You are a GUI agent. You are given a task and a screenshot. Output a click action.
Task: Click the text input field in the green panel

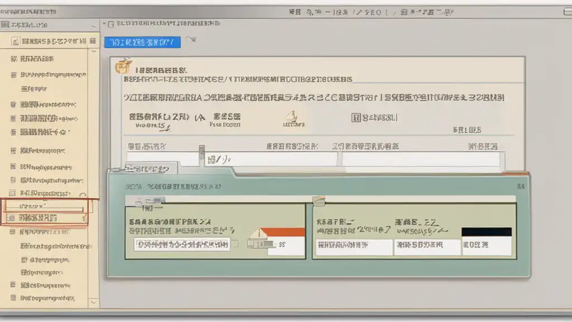click(x=182, y=244)
